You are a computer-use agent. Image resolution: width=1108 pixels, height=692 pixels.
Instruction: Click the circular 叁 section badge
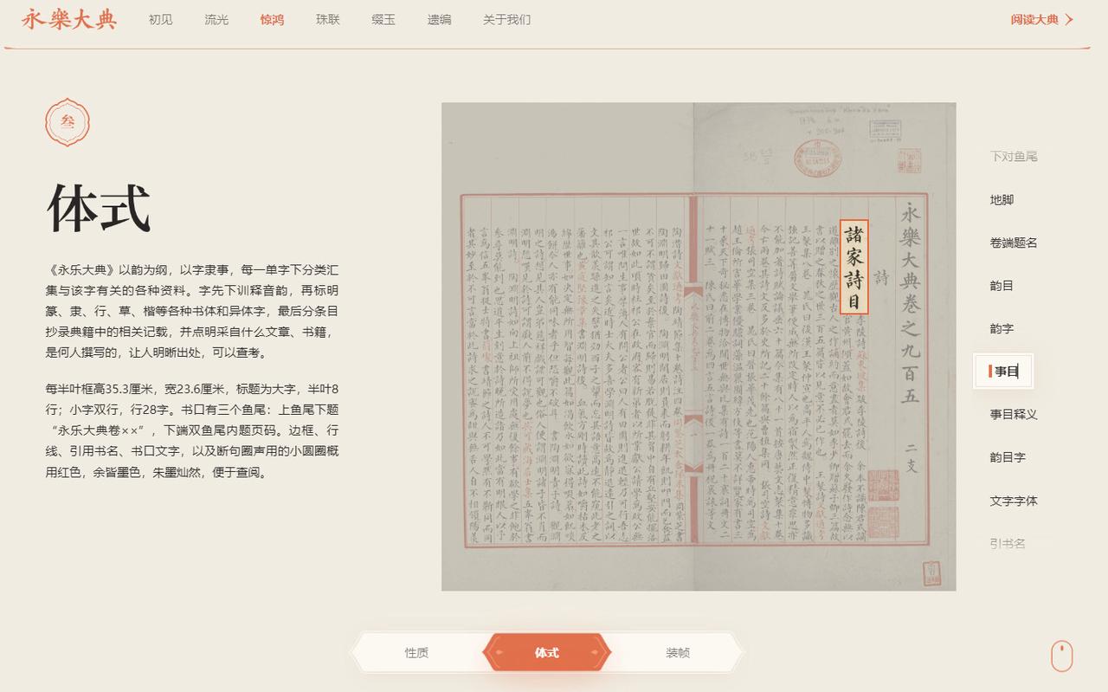point(68,122)
